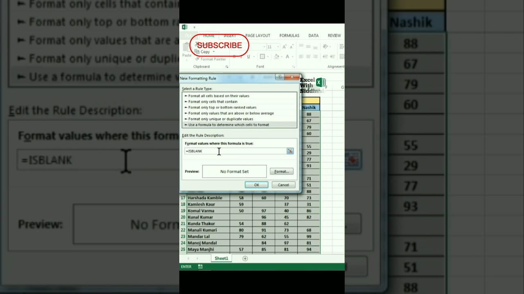Select the Format Painter tool
Image resolution: width=524 pixels, height=294 pixels.
[x=210, y=59]
